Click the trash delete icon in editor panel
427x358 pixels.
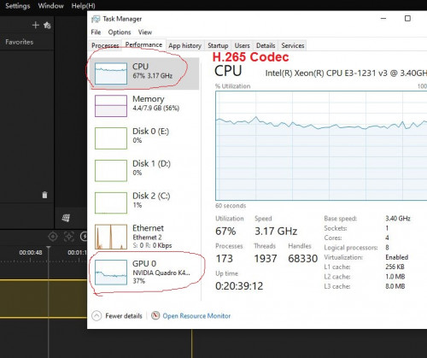pyautogui.click(x=44, y=195)
